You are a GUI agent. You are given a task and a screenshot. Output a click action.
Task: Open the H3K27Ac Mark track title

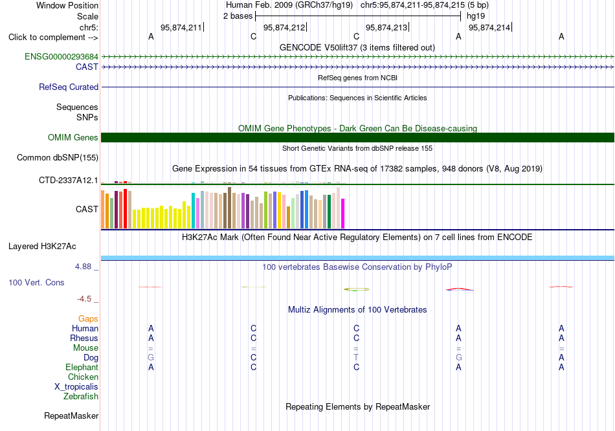click(x=357, y=238)
